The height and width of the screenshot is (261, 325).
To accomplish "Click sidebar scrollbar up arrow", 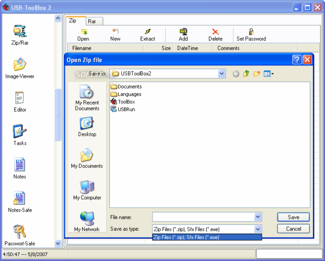I will [58, 18].
